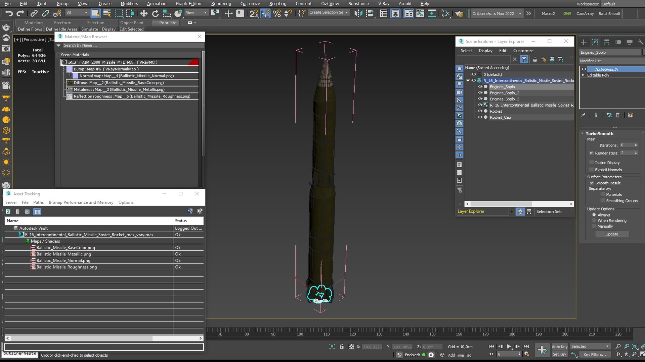The image size is (645, 362).
Task: Click the Undo arrow in main toolbar
Action: click(9, 13)
